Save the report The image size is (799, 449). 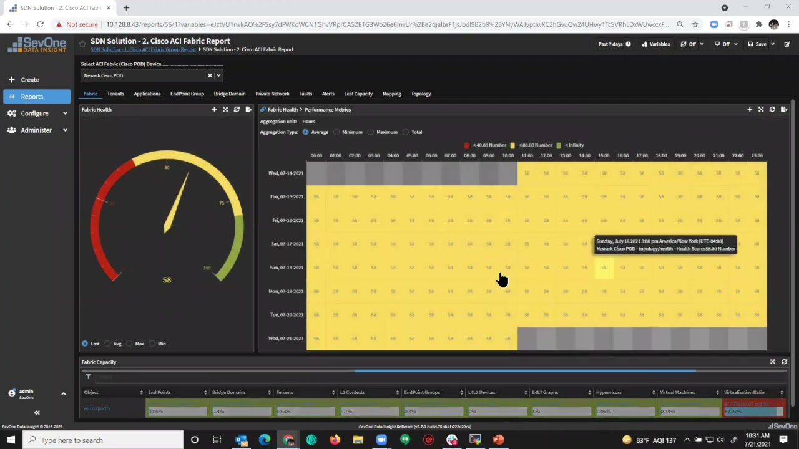pos(758,44)
